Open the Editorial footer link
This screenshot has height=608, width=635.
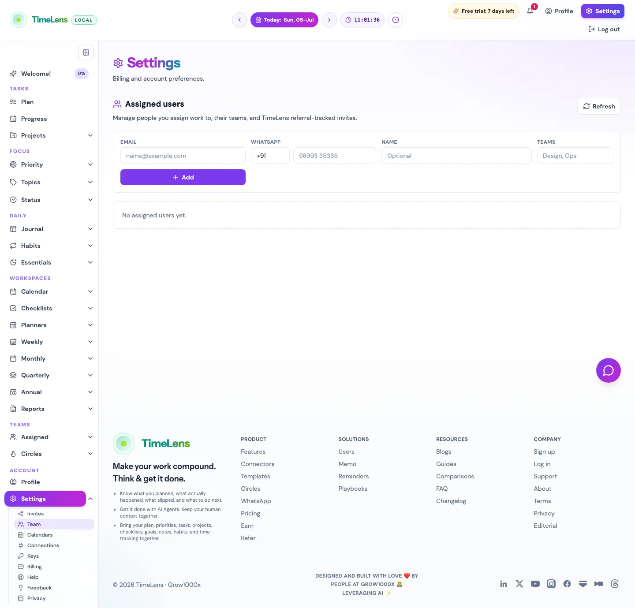(545, 526)
